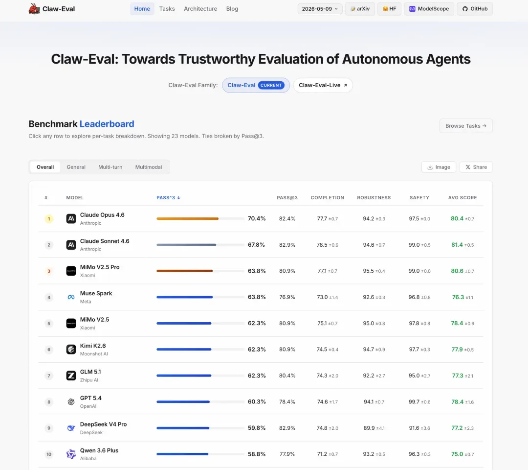Sort by the PASS^3 column header
The image size is (528, 470).
point(168,198)
